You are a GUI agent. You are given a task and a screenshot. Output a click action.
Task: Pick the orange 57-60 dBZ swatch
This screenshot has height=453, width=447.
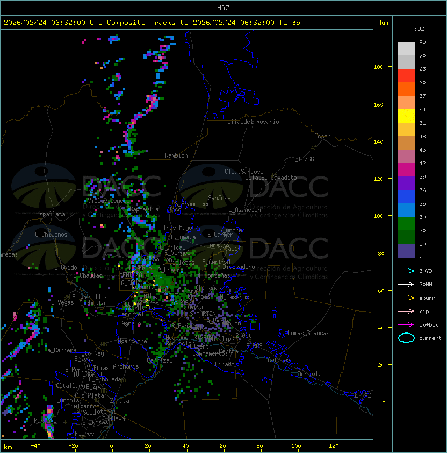406,89
